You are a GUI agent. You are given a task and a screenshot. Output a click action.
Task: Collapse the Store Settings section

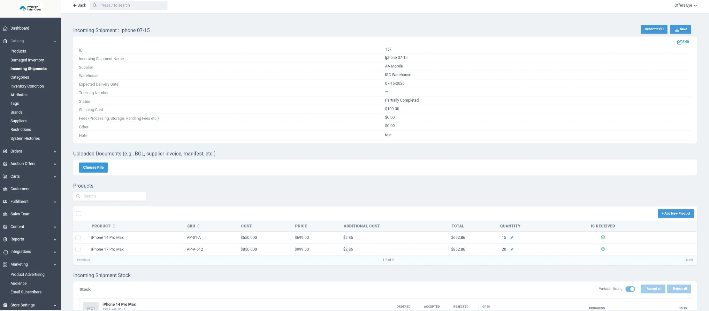point(55,305)
